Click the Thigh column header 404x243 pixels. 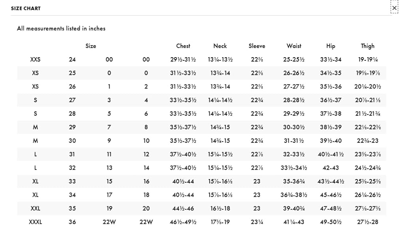click(x=368, y=46)
